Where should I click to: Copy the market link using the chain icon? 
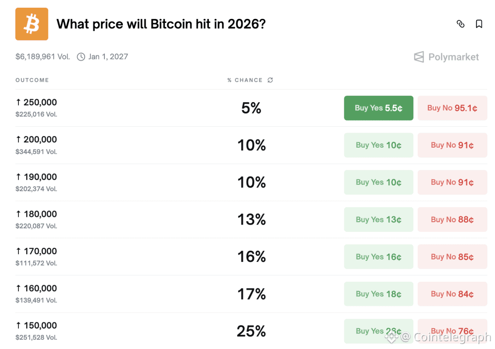coord(460,24)
